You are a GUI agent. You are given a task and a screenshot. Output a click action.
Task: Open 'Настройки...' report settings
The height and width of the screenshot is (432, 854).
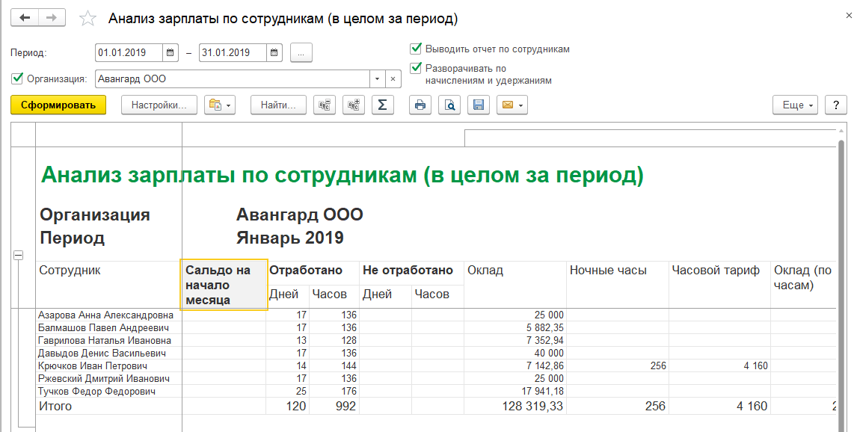[x=159, y=105]
